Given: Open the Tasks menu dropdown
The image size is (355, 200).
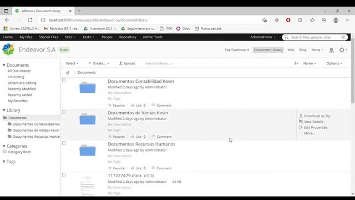Looking at the screenshot, I should [x=88, y=37].
